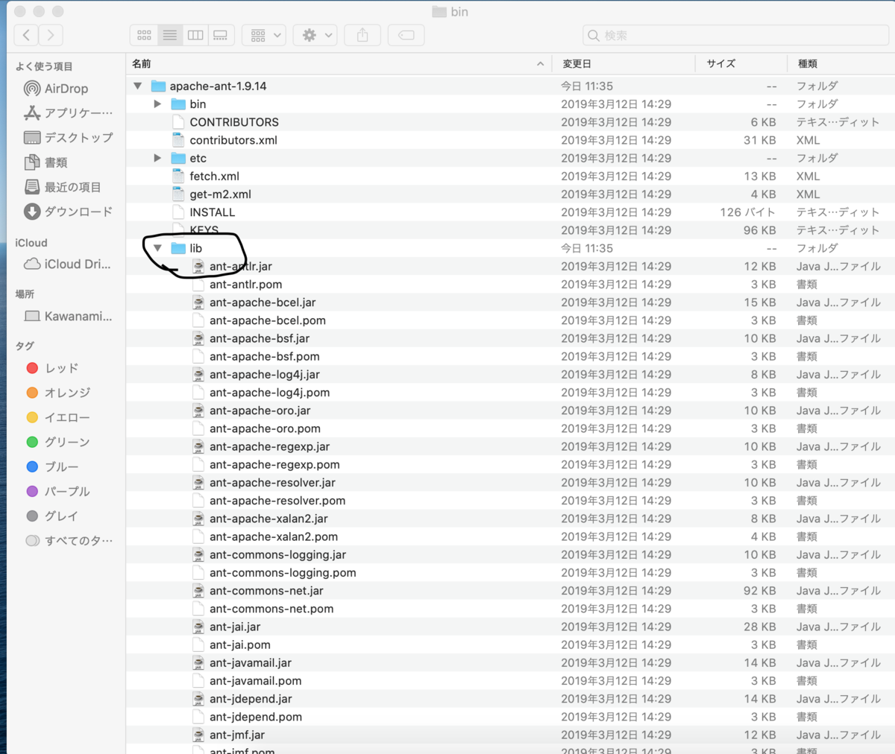Go forward with the right arrow button
The height and width of the screenshot is (754, 895).
click(51, 35)
